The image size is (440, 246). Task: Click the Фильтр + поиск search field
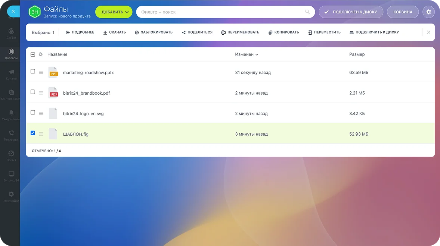(220, 12)
